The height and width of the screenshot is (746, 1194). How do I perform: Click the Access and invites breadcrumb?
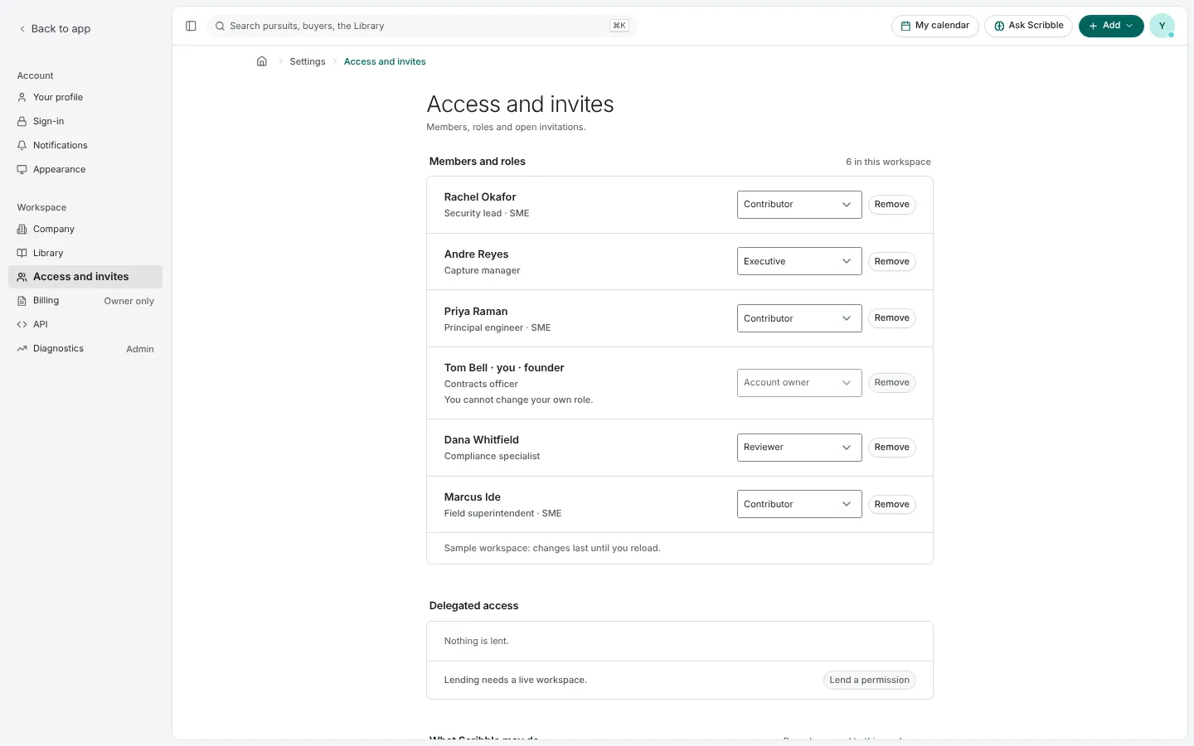[x=385, y=61]
